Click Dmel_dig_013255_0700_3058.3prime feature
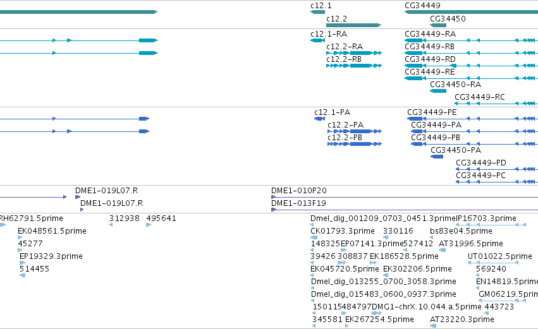 point(312,288)
